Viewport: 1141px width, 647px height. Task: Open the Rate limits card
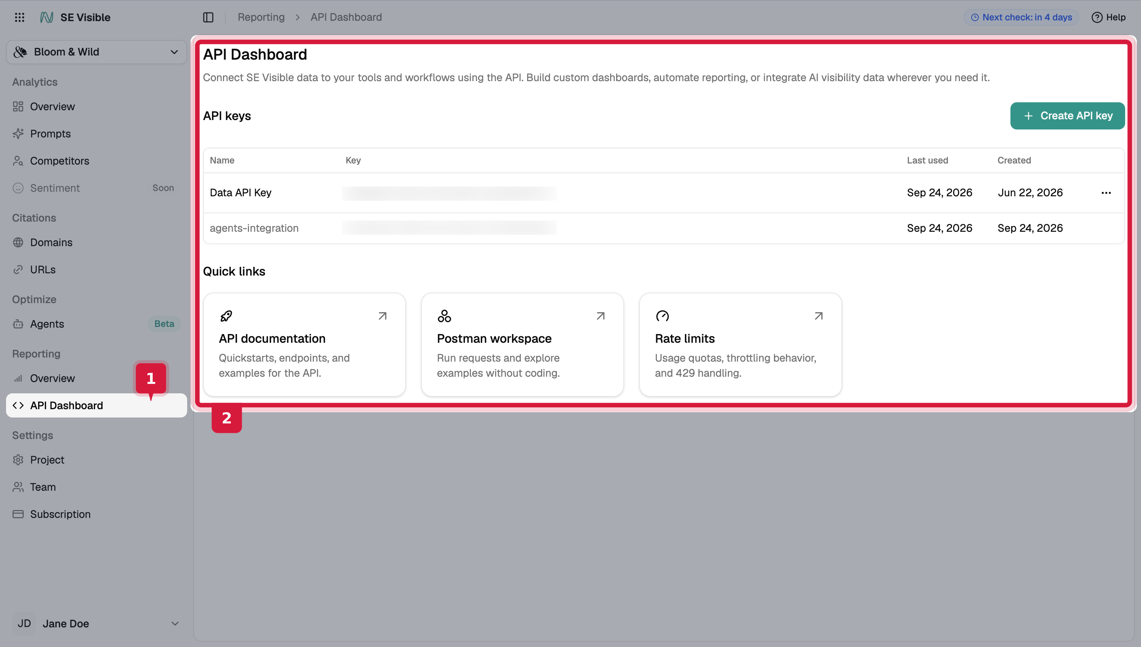pos(740,344)
